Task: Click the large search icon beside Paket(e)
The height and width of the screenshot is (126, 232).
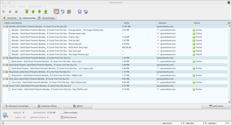Action: click(x=5, y=115)
